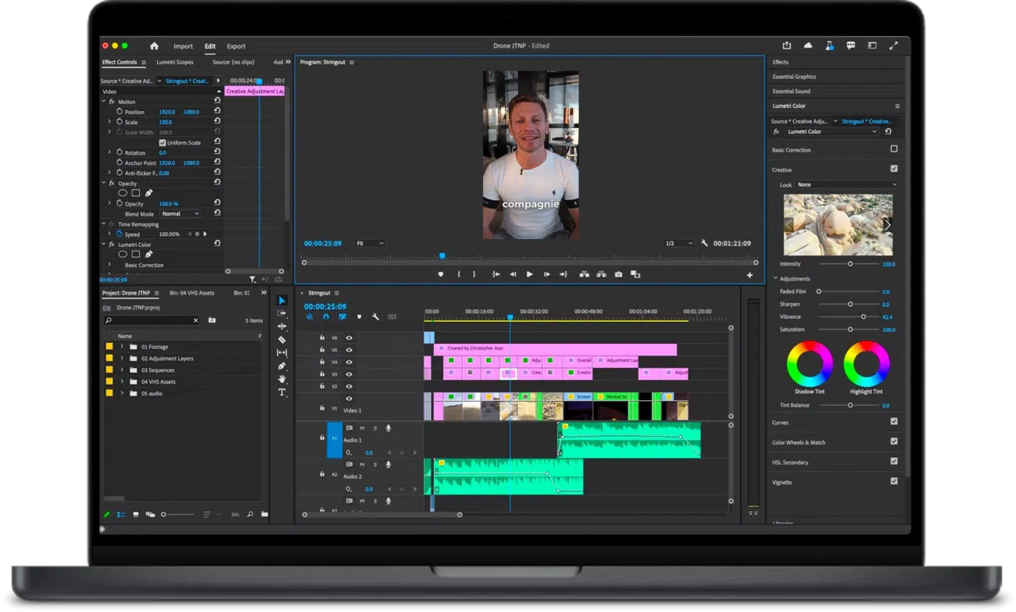Reset the Position parameter
Image resolution: width=1016 pixels, height=612 pixels.
pos(217,111)
